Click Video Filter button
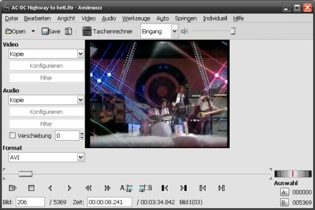Image resolution: width=315 pixels, height=210 pixels. tap(46, 77)
